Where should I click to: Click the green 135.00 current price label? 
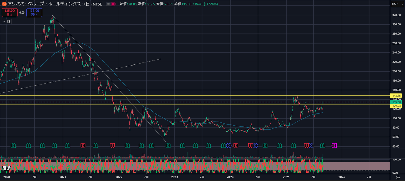coord(396,102)
